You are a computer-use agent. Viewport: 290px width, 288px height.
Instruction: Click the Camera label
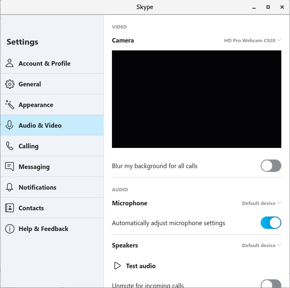click(x=123, y=40)
